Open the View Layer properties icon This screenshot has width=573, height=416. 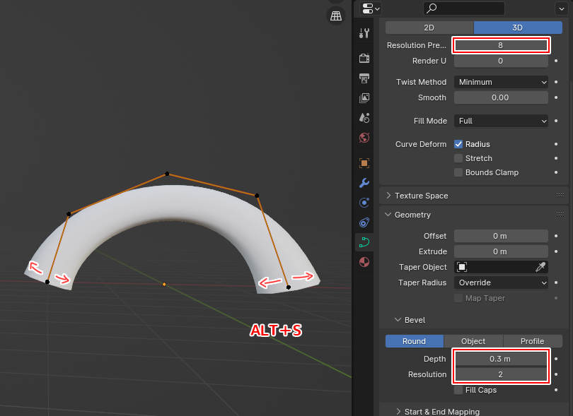tap(364, 98)
